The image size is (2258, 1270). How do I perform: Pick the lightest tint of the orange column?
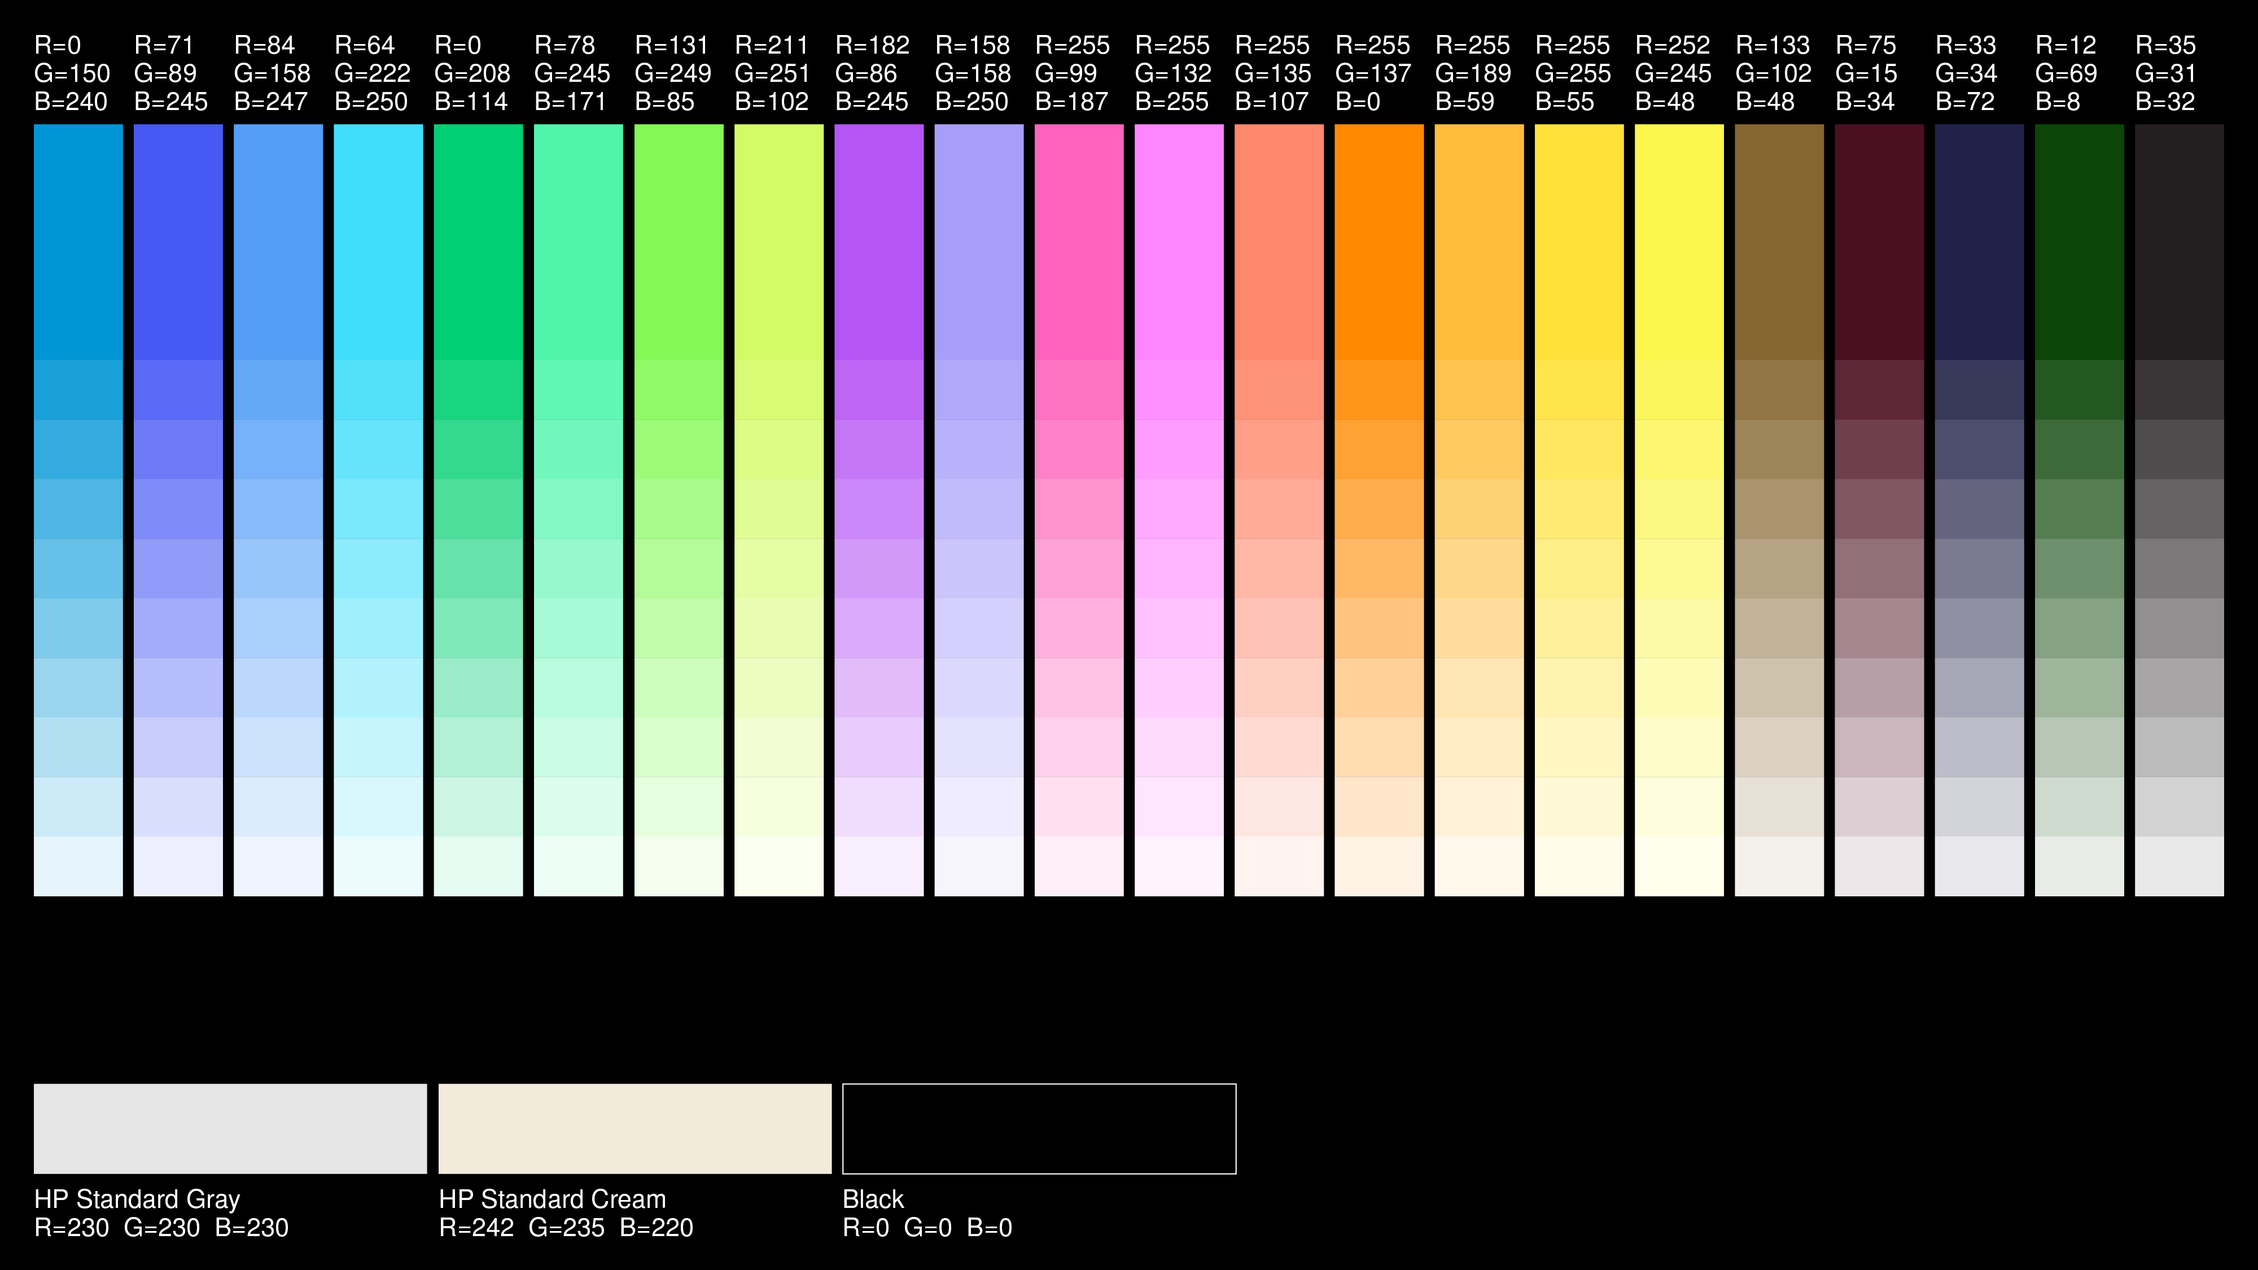tap(1379, 866)
